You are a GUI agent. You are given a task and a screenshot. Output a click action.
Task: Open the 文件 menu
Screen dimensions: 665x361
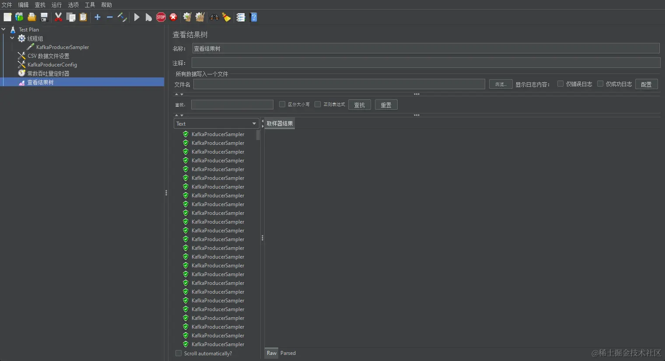[7, 5]
